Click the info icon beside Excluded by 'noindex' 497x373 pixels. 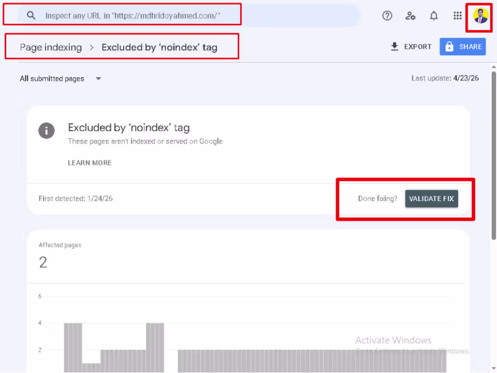coord(47,130)
